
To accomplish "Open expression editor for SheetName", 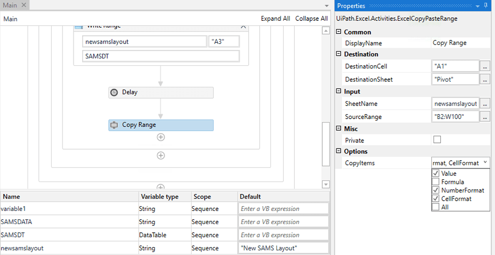I will pos(485,104).
